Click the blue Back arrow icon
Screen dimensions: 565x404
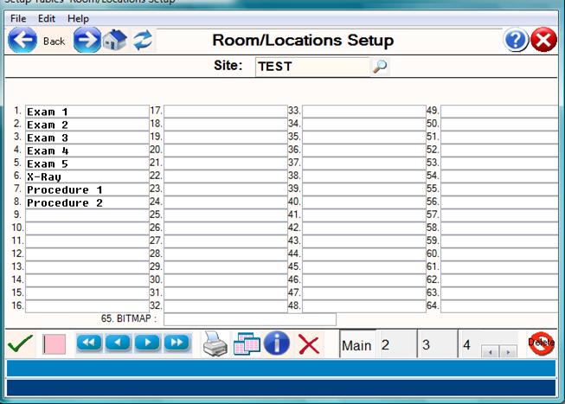[x=22, y=41]
